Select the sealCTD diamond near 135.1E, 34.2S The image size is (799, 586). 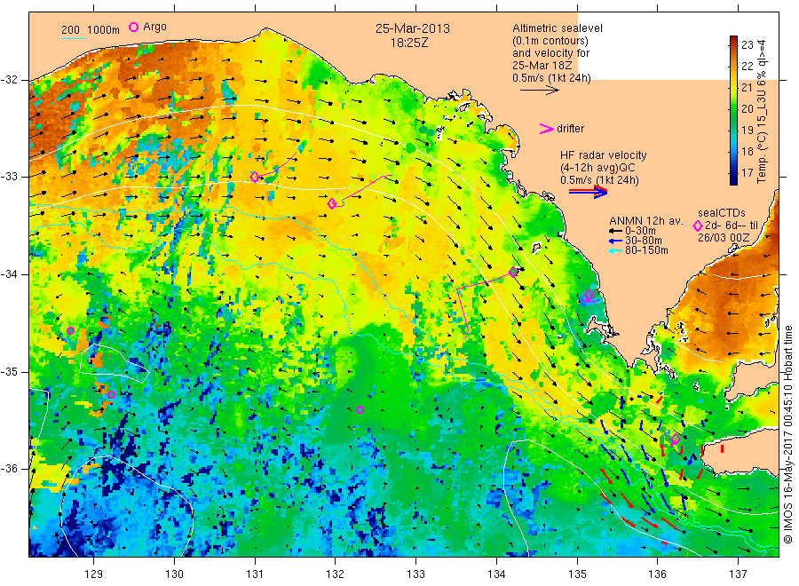click(x=588, y=295)
